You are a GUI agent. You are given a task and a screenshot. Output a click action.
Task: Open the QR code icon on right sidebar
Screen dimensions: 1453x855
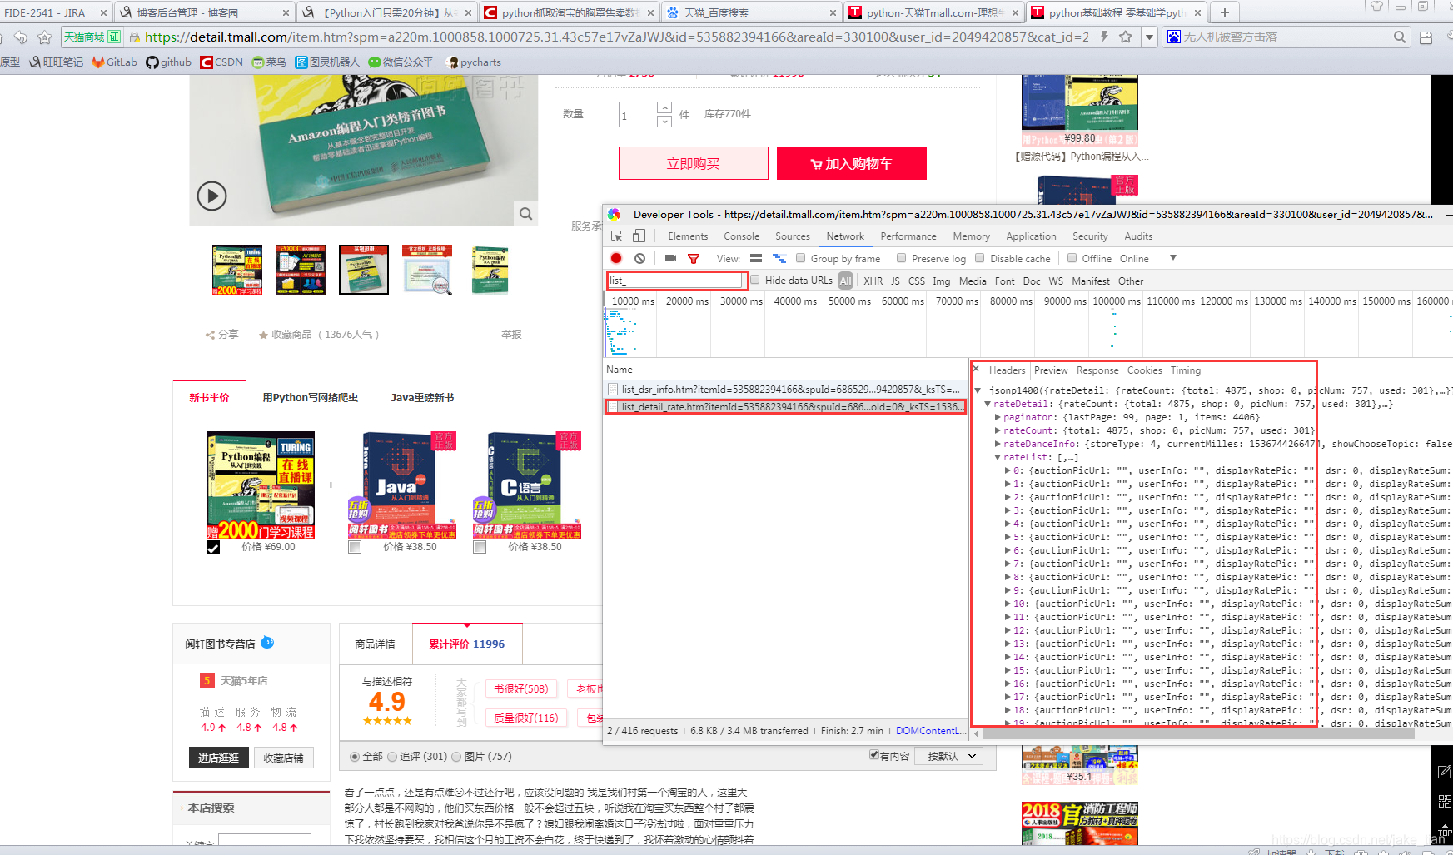pyautogui.click(x=1444, y=801)
